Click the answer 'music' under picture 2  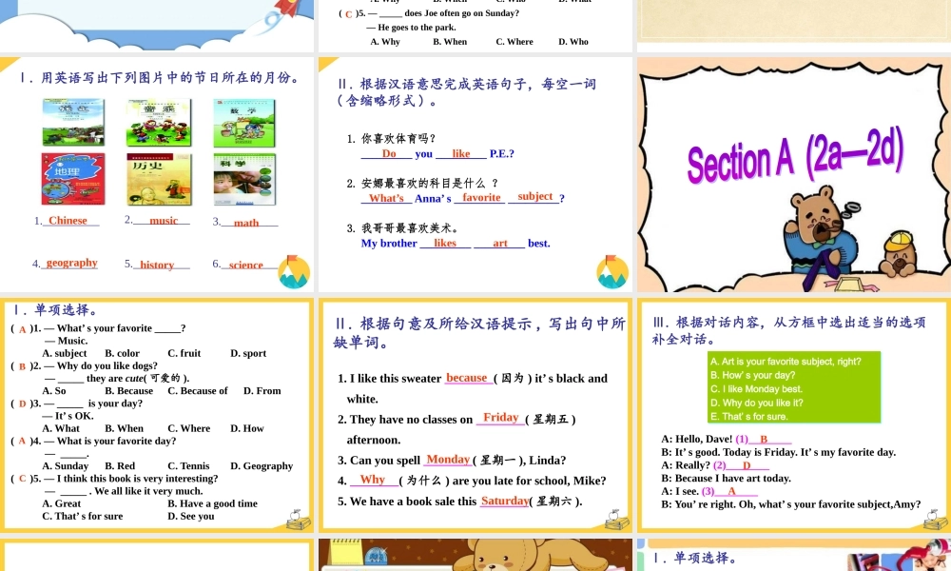point(164,220)
